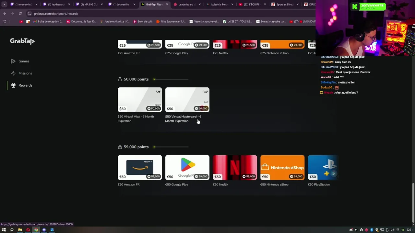Open Discord from the taskbar

click(x=44, y=230)
